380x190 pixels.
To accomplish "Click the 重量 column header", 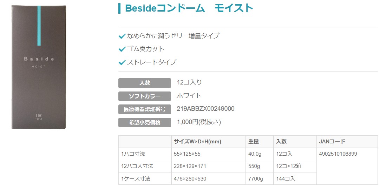I will (x=254, y=142).
